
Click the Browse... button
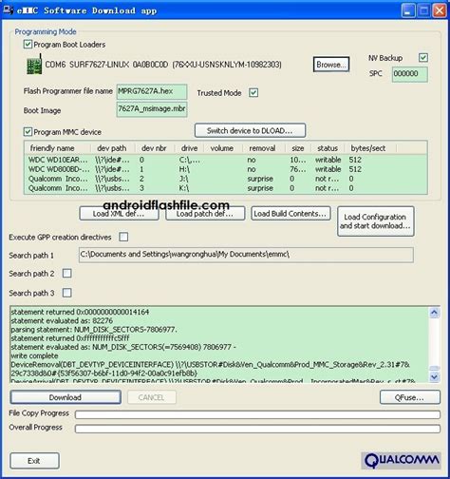pos(331,65)
